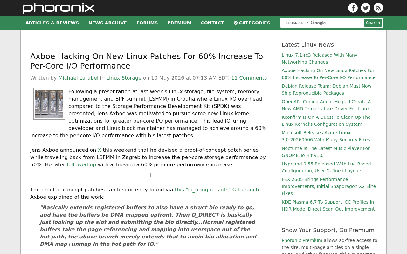Click the Phoronix logo
Image resolution: width=407 pixels, height=254 pixels.
tap(59, 8)
